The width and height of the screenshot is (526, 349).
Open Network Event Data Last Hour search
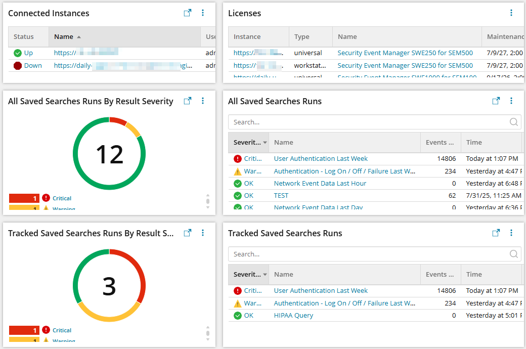click(320, 184)
